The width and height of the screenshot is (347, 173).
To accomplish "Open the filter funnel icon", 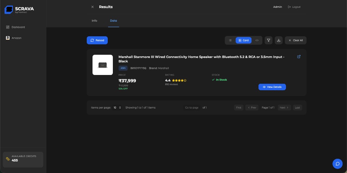I will click(x=268, y=40).
